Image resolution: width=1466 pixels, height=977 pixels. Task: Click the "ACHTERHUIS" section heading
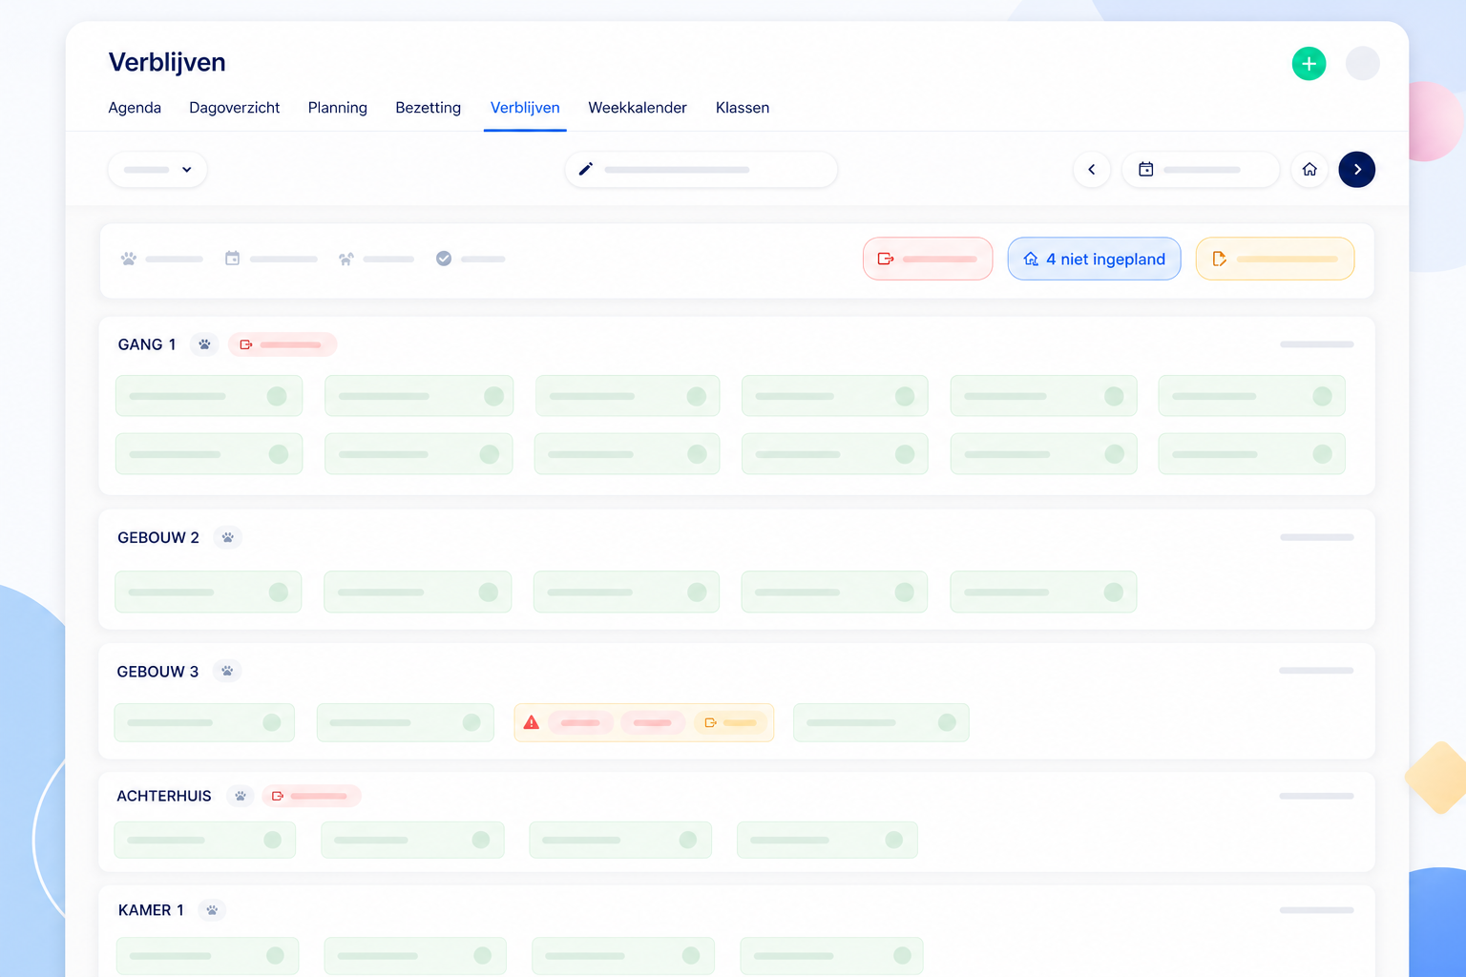164,796
